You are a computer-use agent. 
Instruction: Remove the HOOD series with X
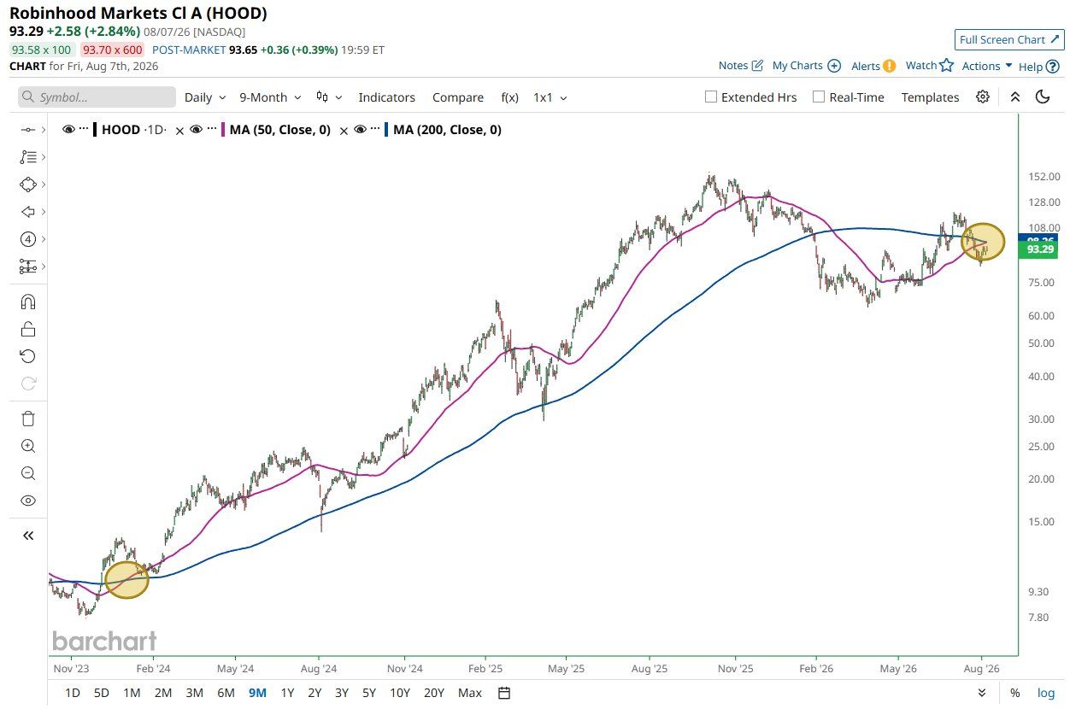pos(179,131)
